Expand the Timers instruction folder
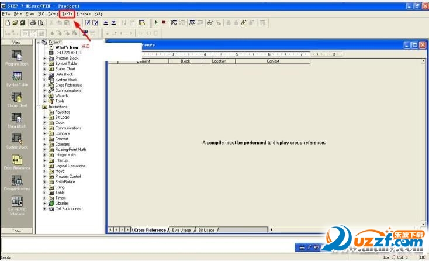The height and width of the screenshot is (261, 429). tap(44, 198)
